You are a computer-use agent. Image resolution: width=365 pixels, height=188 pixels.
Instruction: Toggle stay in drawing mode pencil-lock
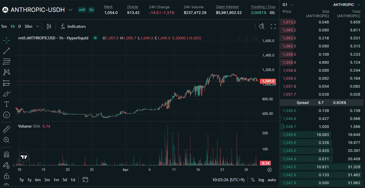[x=6, y=165]
